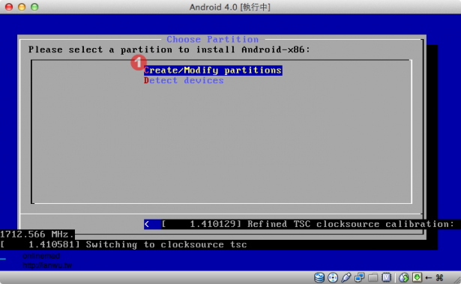461x284 pixels.
Task: Click the 'Please select a partition' prompt text
Action: [x=169, y=49]
